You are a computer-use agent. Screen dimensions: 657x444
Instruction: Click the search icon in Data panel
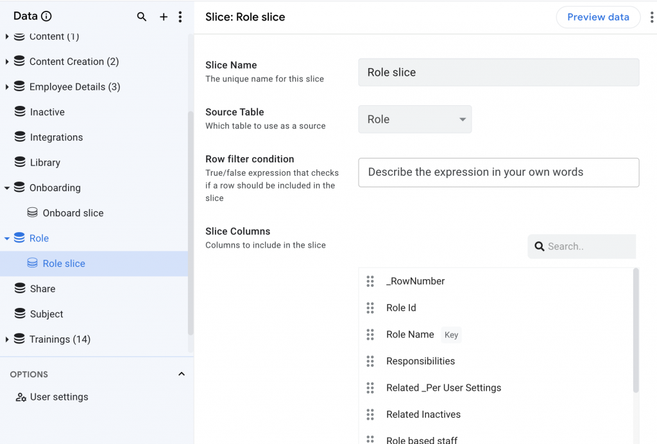tap(142, 17)
